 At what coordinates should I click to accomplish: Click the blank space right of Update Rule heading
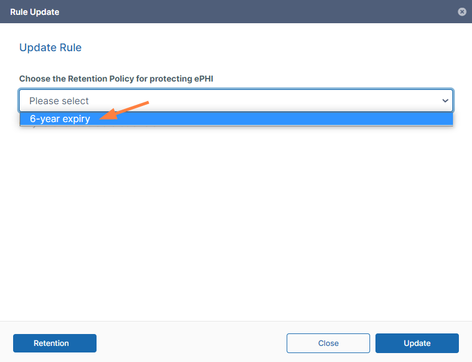268,48
